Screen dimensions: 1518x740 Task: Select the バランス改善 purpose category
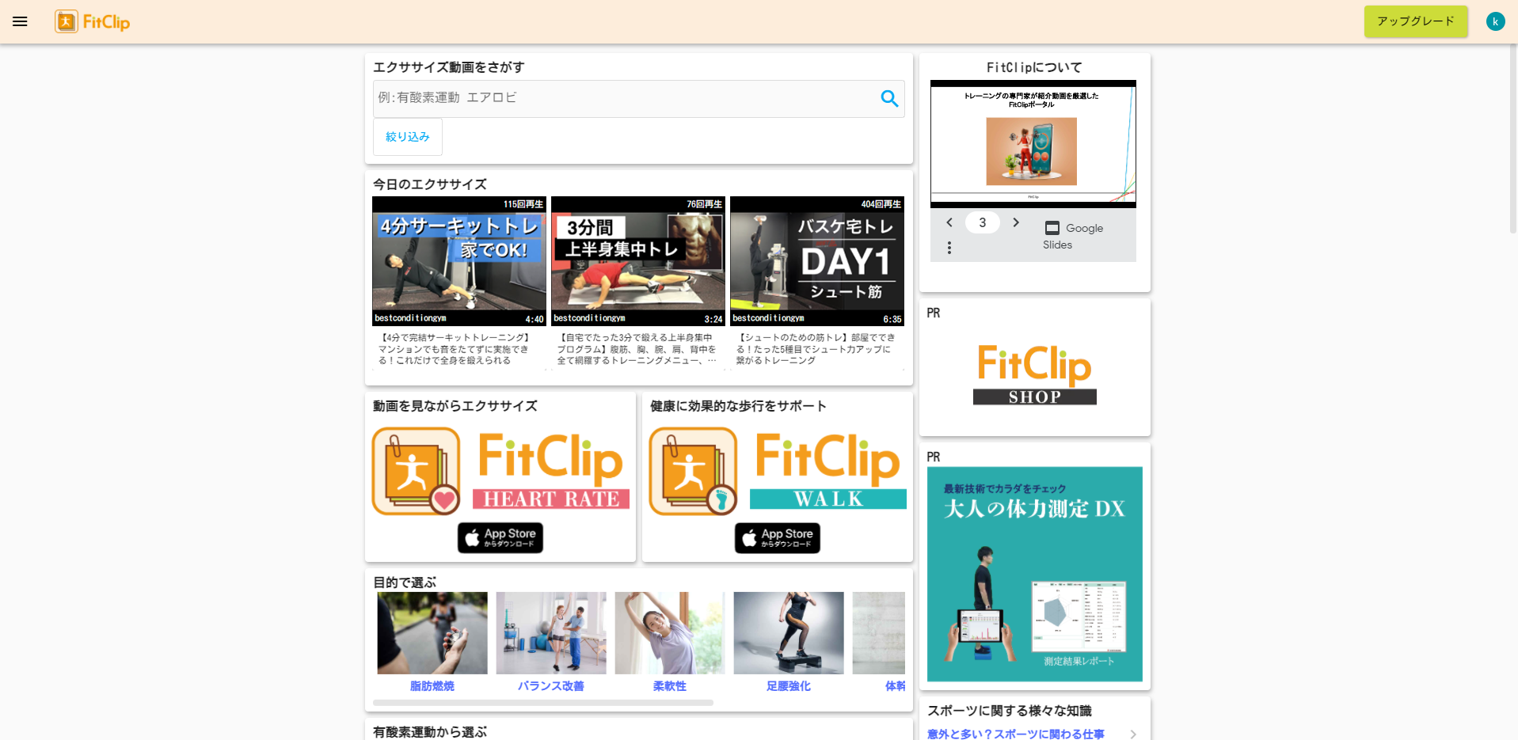pyautogui.click(x=550, y=686)
